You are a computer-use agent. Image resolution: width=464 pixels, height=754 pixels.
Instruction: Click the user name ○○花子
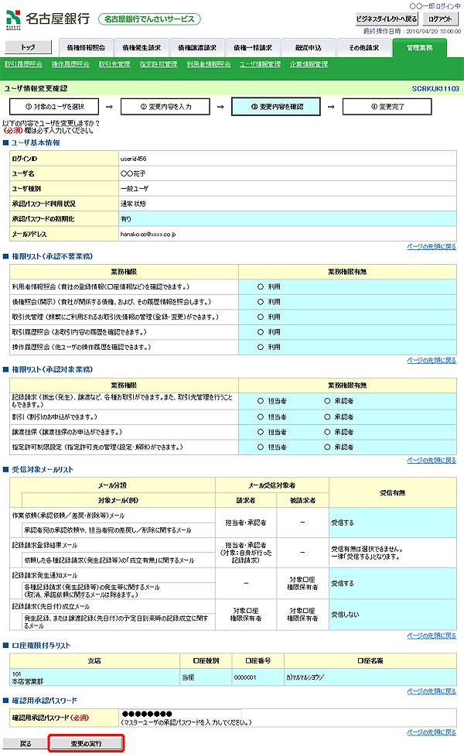133,173
